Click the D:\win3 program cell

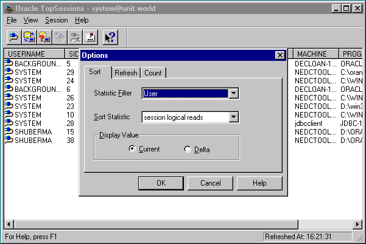351,106
